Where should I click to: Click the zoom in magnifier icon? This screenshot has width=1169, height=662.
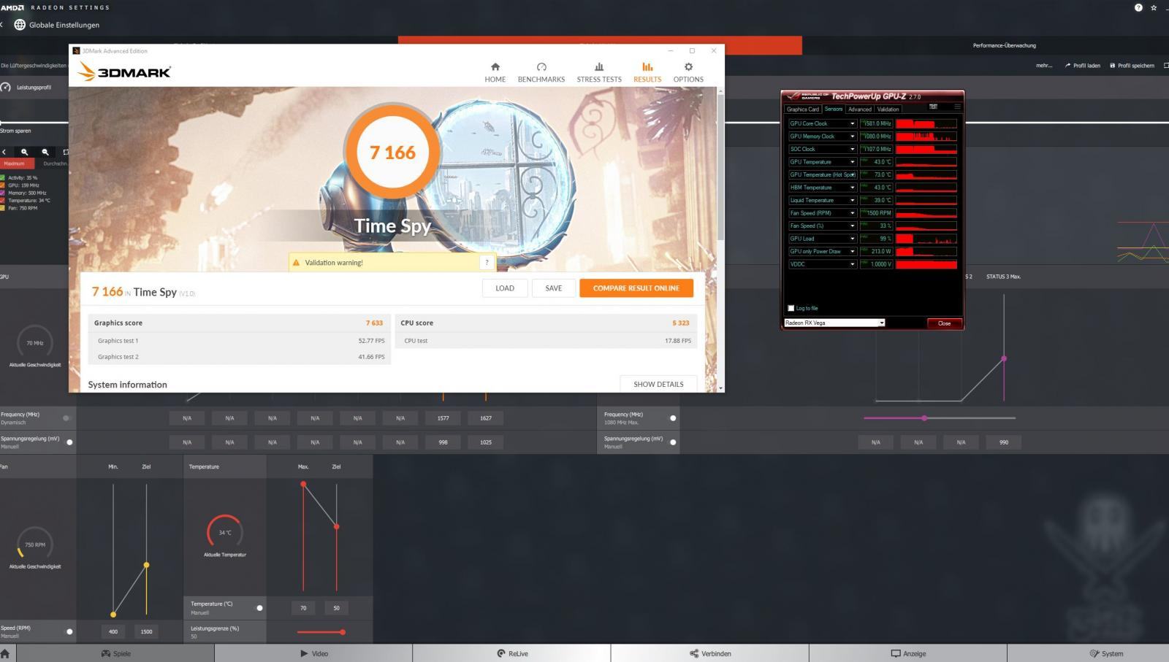25,152
